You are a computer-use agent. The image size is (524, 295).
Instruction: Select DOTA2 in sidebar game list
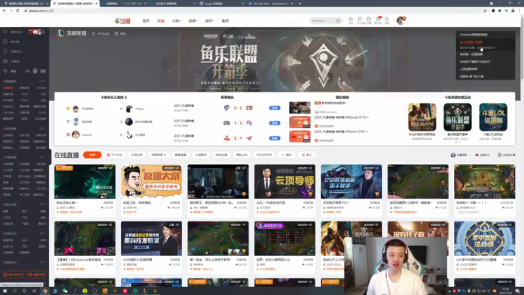click(x=42, y=88)
